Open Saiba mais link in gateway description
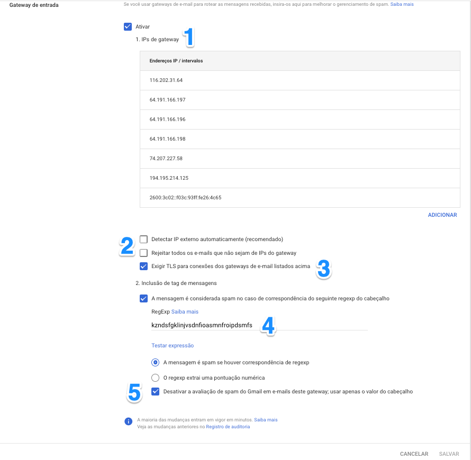The width and height of the screenshot is (471, 460). (x=402, y=4)
